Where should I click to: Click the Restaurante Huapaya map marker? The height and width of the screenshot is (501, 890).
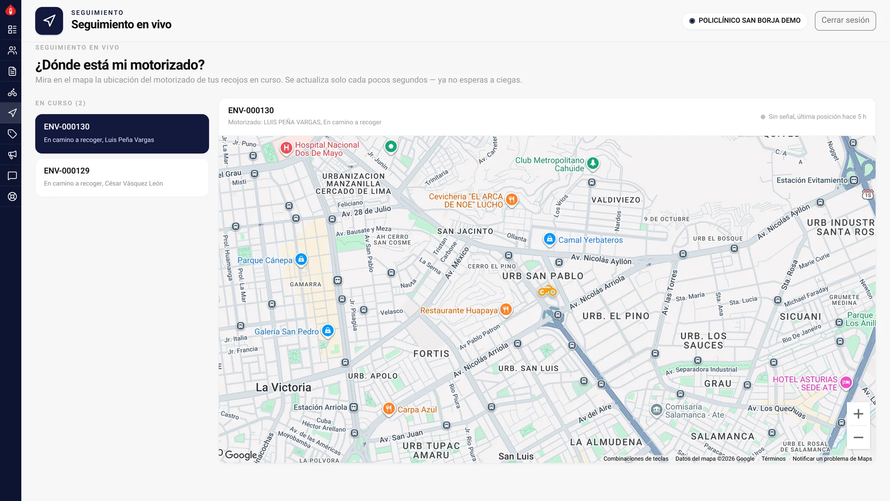click(506, 309)
